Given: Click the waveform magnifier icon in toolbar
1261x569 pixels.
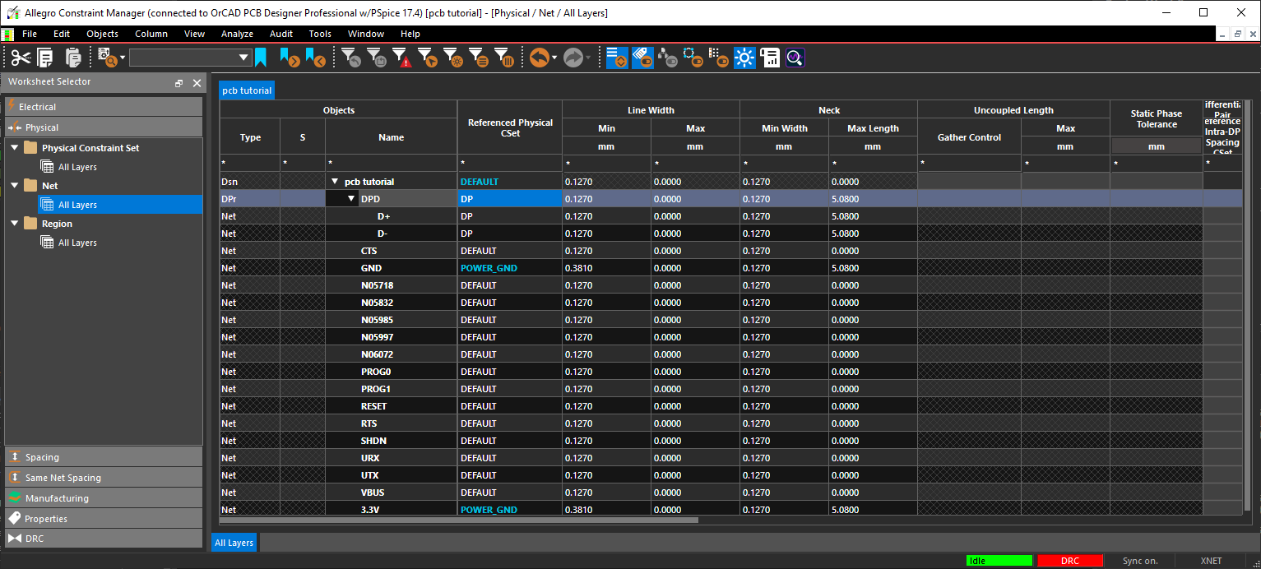Looking at the screenshot, I should [x=795, y=58].
